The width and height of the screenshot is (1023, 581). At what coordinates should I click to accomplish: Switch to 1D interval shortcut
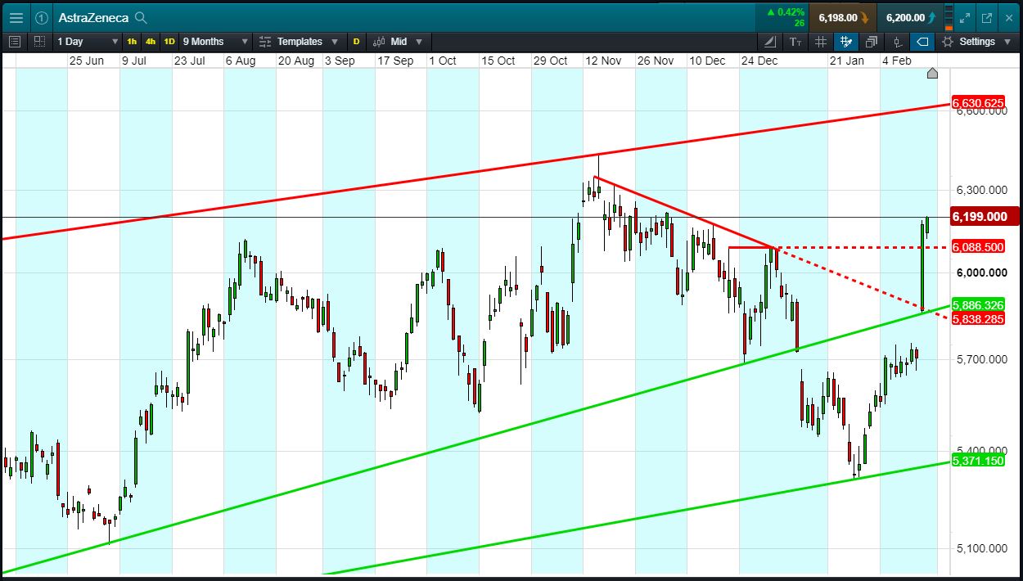[x=169, y=42]
